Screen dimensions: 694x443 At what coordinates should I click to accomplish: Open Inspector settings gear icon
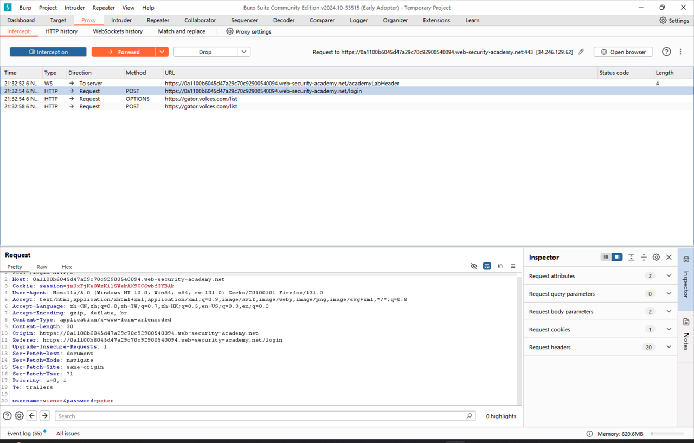click(656, 257)
